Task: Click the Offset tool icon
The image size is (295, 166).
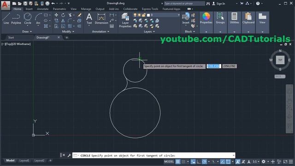Action: click(79, 26)
